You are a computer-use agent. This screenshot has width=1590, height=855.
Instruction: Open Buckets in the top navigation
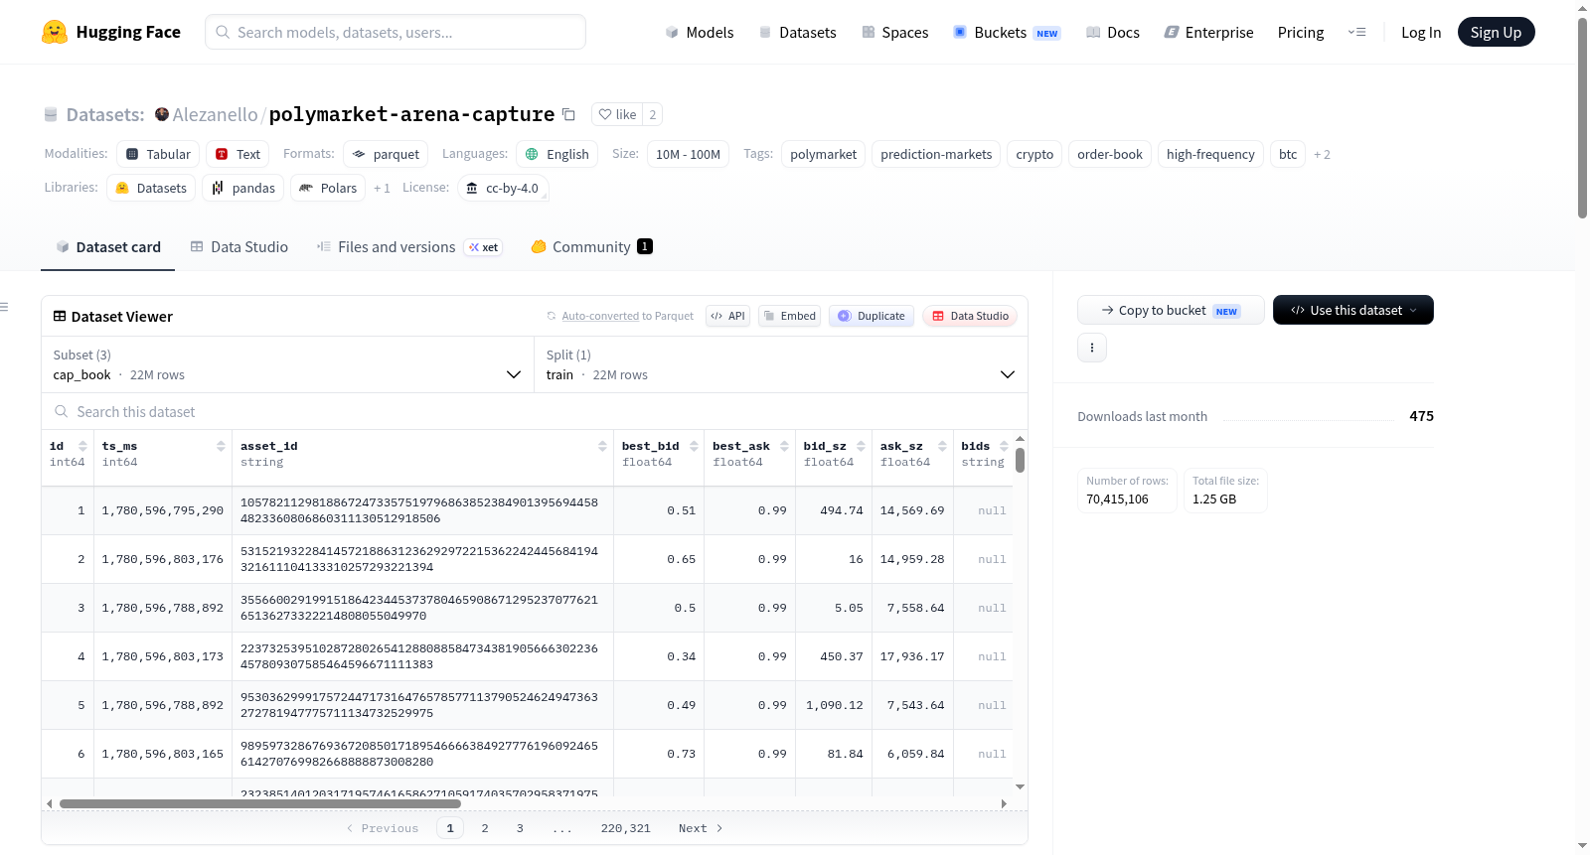(x=1007, y=32)
